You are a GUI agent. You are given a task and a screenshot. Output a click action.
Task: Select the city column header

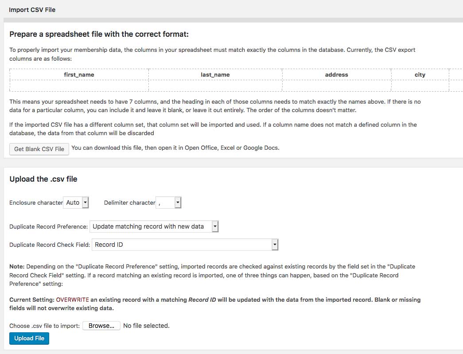420,74
